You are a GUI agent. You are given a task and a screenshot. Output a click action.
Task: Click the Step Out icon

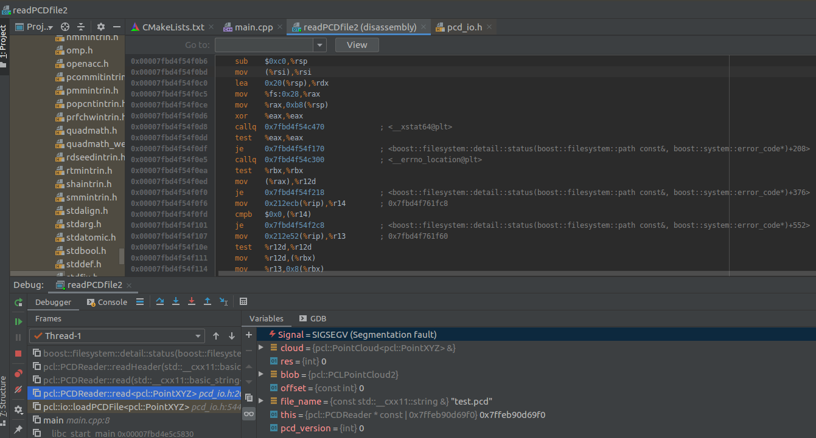pos(207,301)
